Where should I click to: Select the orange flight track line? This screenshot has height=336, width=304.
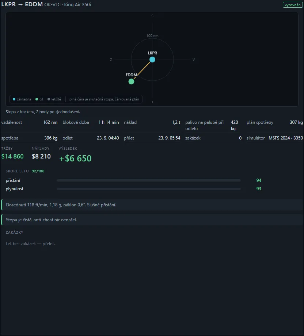[142, 70]
